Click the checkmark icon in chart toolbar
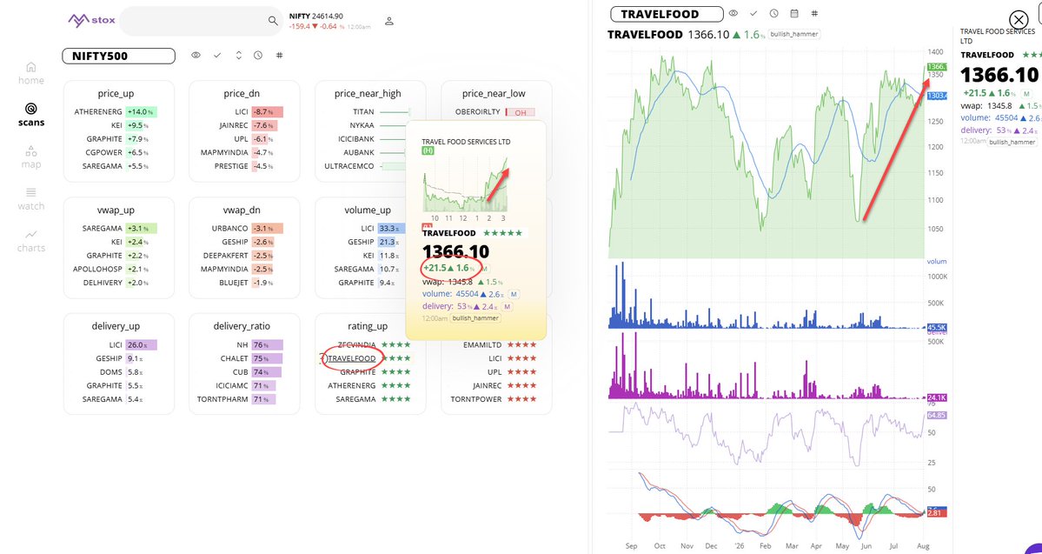Viewport: 1042px width, 554px height. click(x=753, y=13)
